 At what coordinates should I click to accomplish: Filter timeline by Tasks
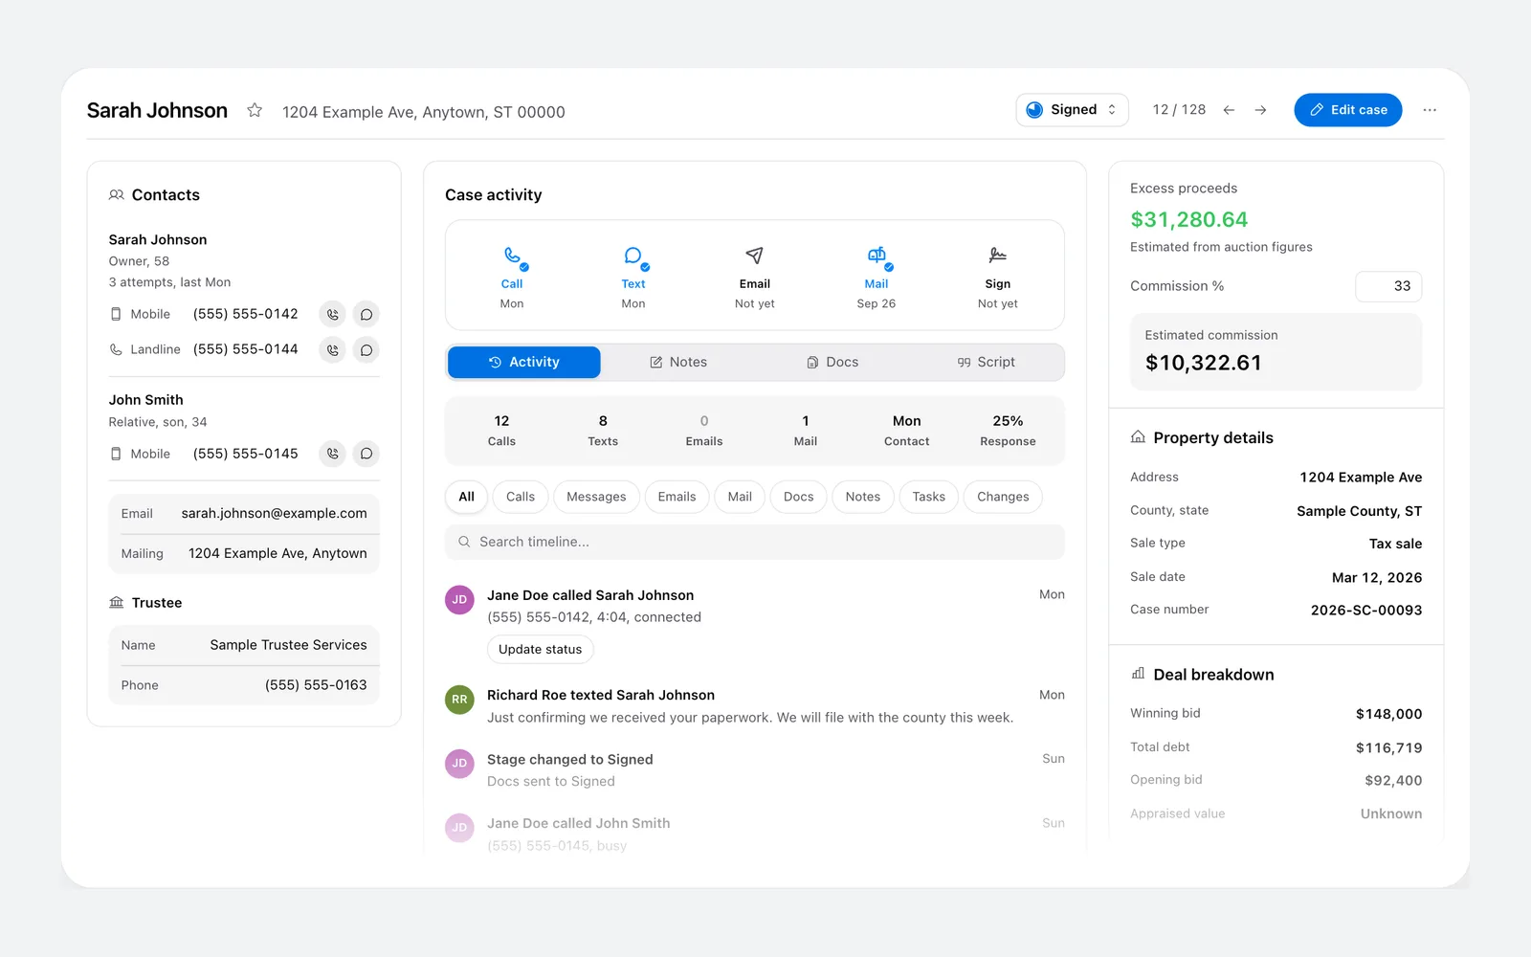point(929,497)
